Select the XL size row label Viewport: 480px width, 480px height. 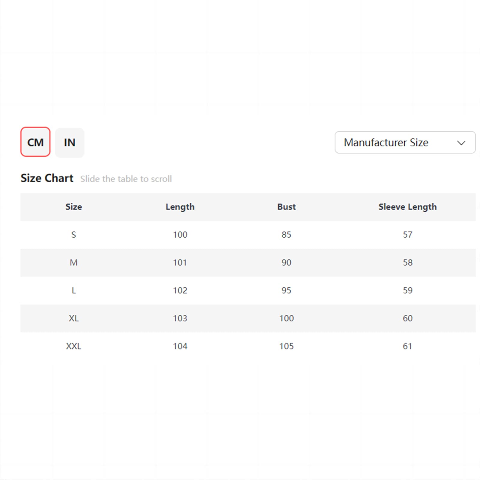coord(73,318)
